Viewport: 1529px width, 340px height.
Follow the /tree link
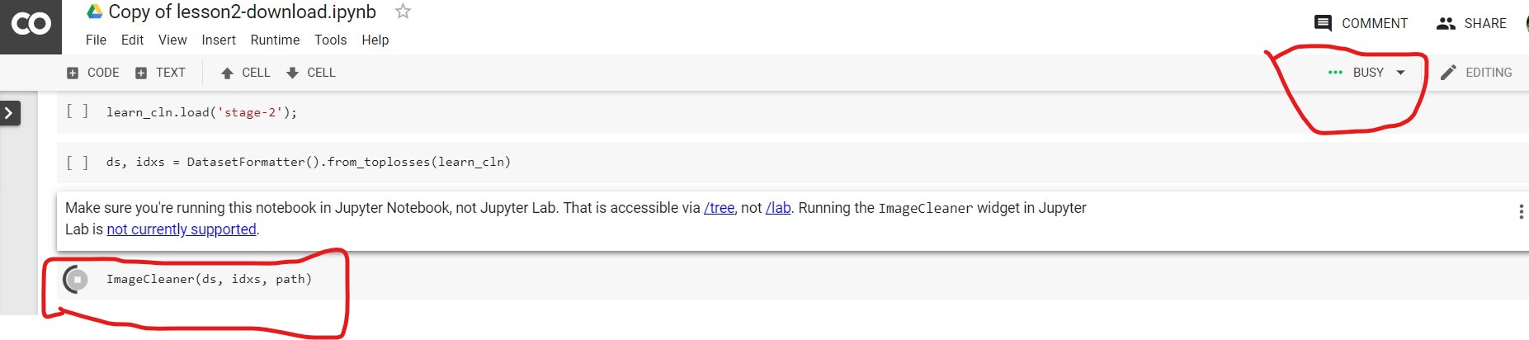pos(719,208)
